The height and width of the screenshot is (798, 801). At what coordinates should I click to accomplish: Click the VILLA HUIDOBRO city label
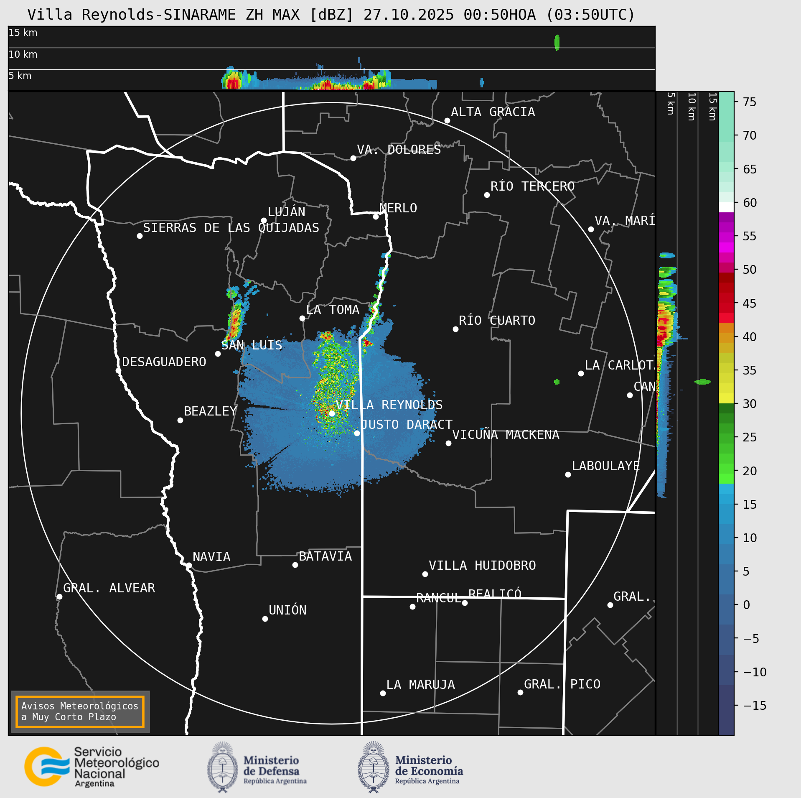[482, 566]
